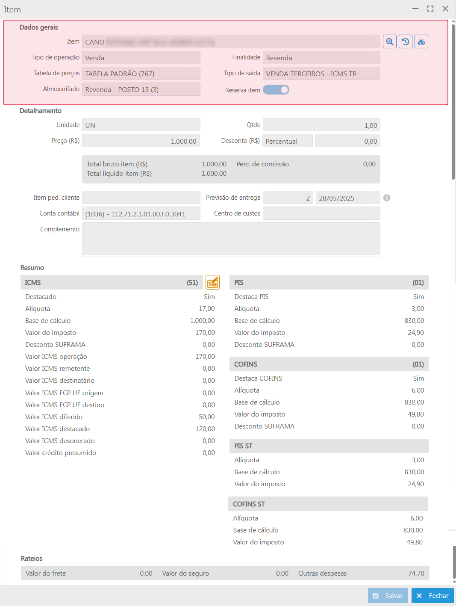Screen dimensions: 456x606
Task: Open item history clock icon
Action: tap(406, 42)
